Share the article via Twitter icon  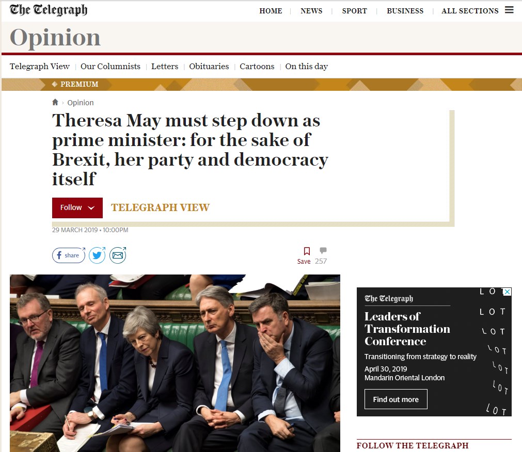click(97, 255)
